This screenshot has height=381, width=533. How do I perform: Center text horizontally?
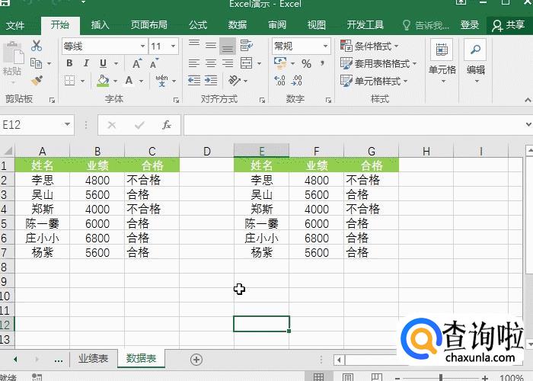(x=211, y=63)
